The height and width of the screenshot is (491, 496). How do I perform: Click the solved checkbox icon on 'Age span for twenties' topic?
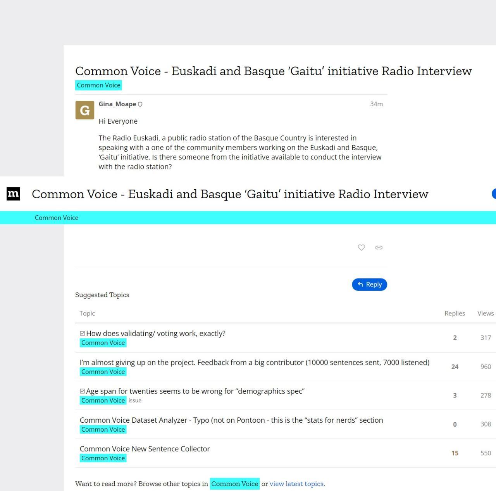click(82, 391)
